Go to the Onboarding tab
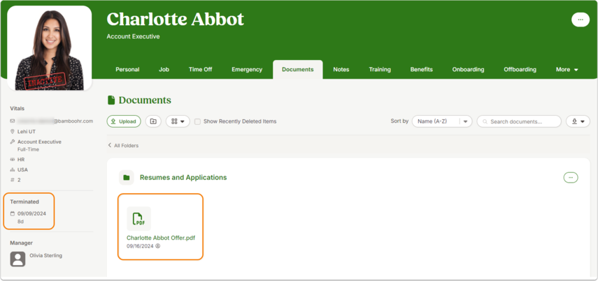The width and height of the screenshot is (598, 281). (x=468, y=70)
